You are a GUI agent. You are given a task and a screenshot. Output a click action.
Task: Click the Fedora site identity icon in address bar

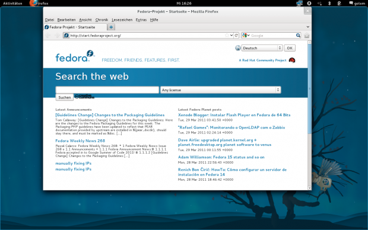(66, 36)
